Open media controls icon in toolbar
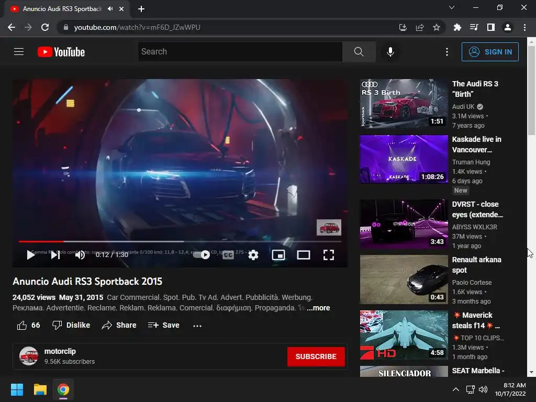 click(474, 27)
